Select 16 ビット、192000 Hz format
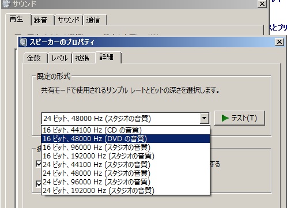The width and height of the screenshot is (287, 208). coord(126,156)
